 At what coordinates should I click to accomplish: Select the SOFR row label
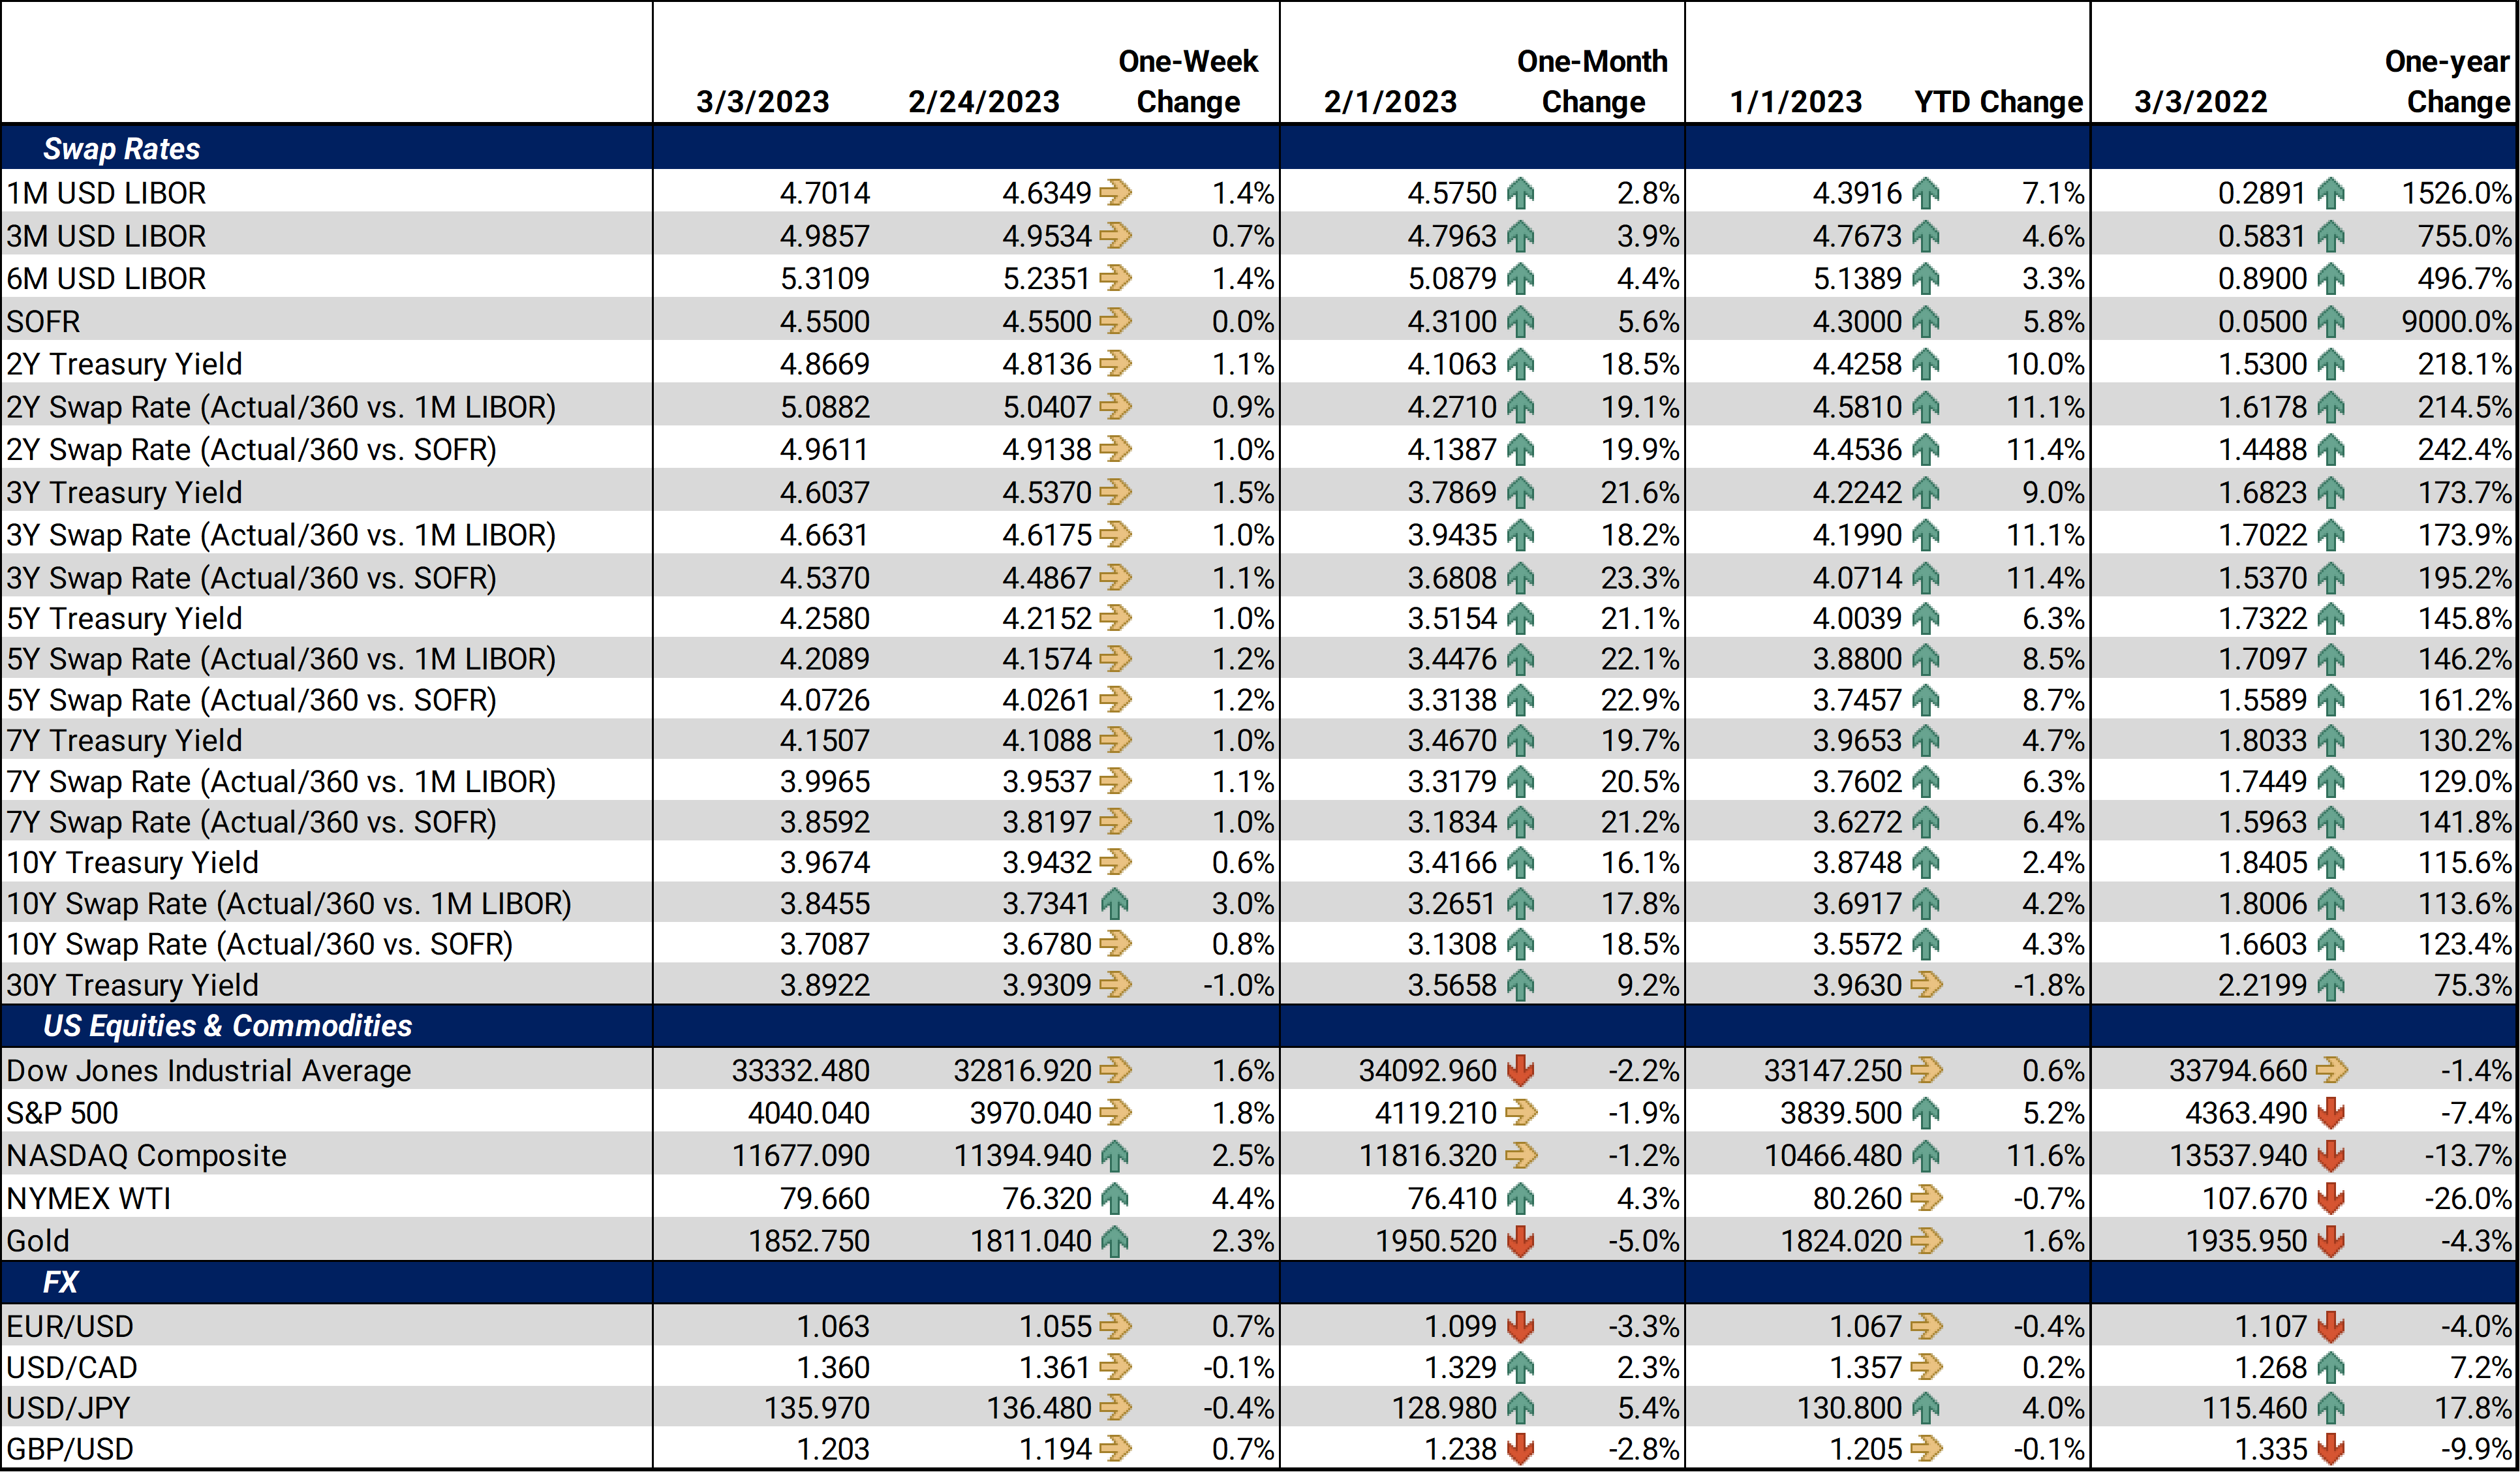43,321
